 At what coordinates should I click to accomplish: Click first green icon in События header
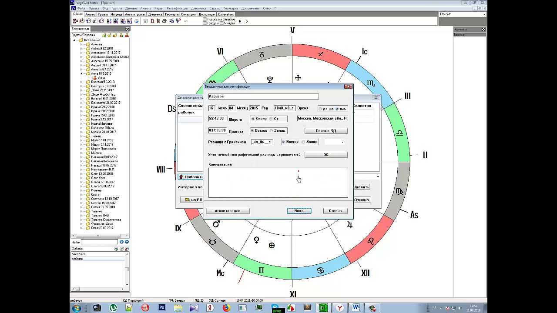point(116,249)
